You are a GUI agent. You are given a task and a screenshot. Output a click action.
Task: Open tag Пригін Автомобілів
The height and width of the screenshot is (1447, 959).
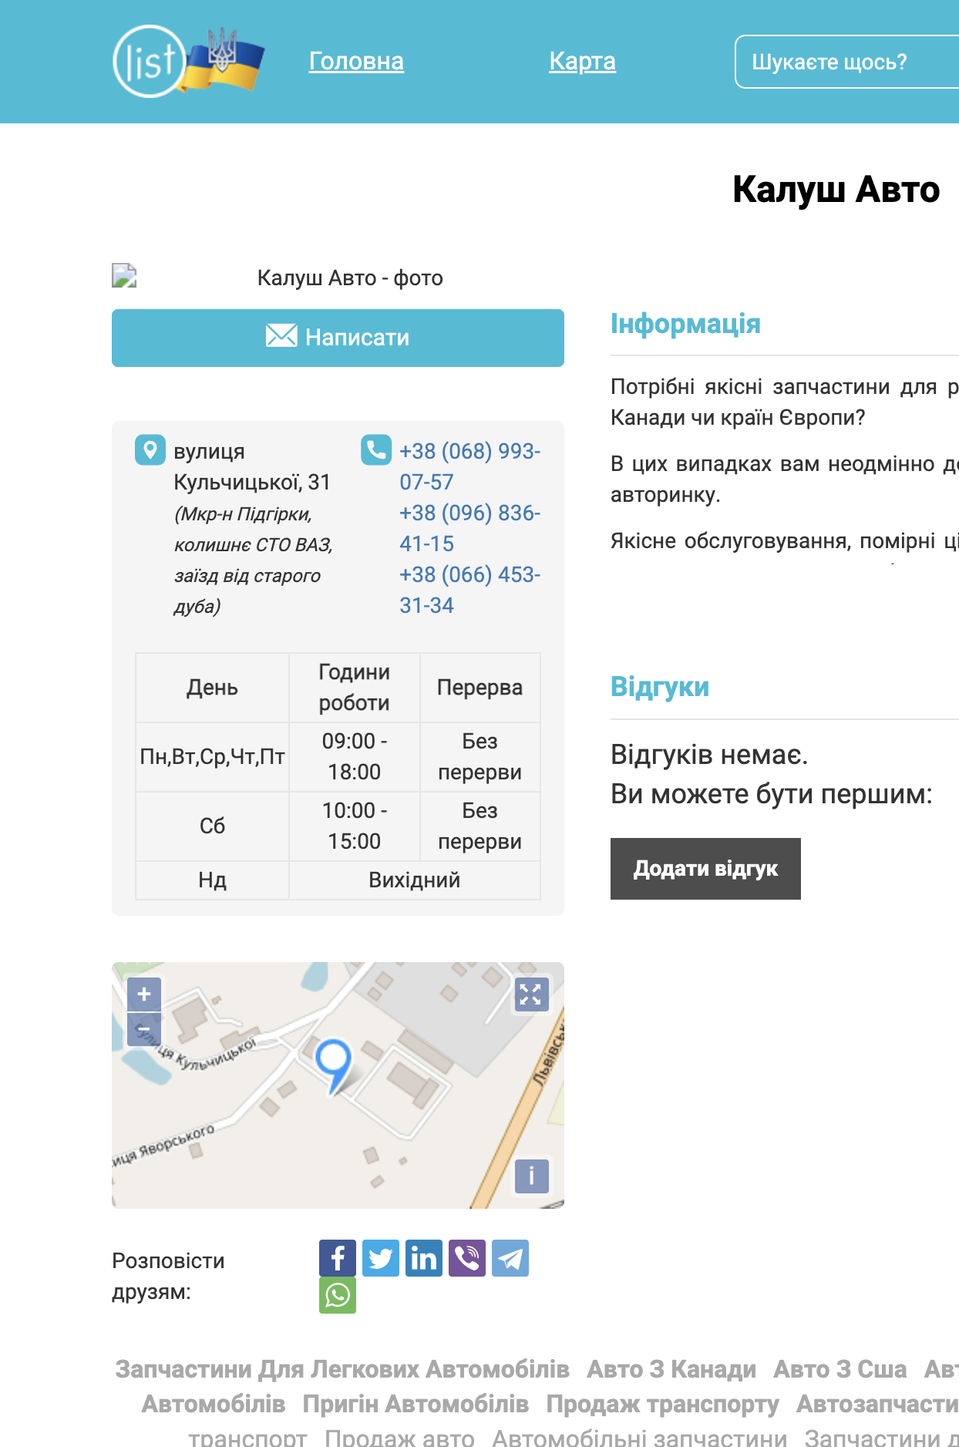416,1404
